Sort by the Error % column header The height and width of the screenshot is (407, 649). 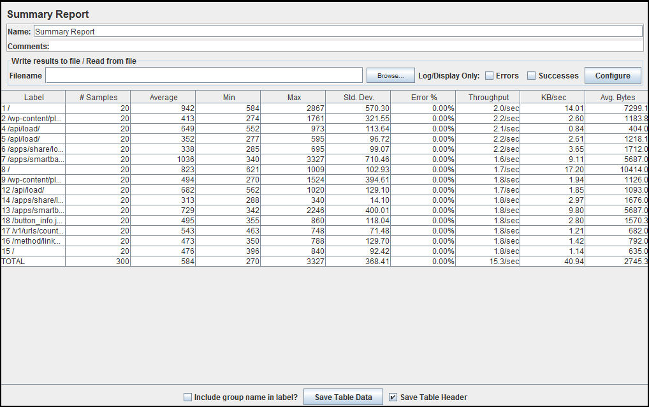point(424,97)
